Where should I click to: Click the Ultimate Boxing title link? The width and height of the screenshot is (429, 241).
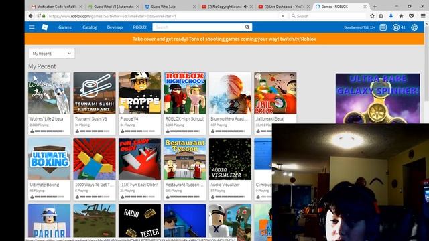44,185
